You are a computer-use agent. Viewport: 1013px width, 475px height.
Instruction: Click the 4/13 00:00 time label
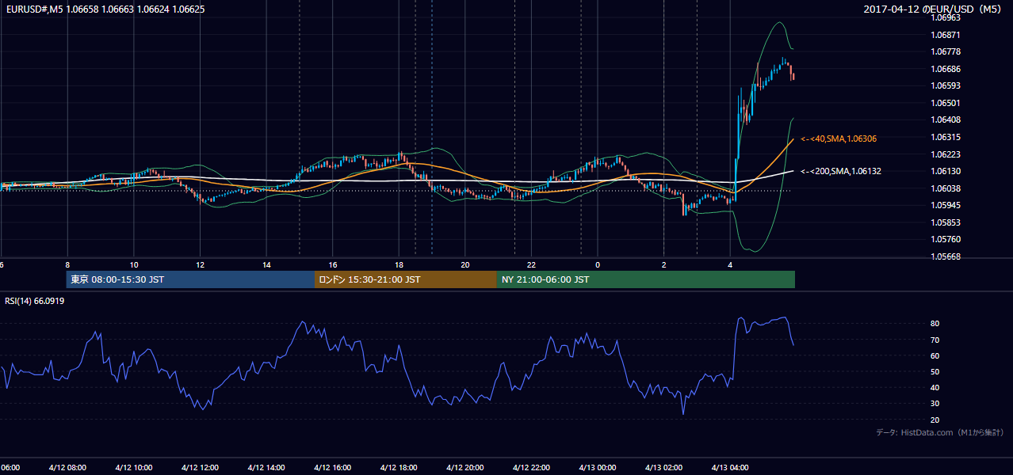(x=598, y=467)
